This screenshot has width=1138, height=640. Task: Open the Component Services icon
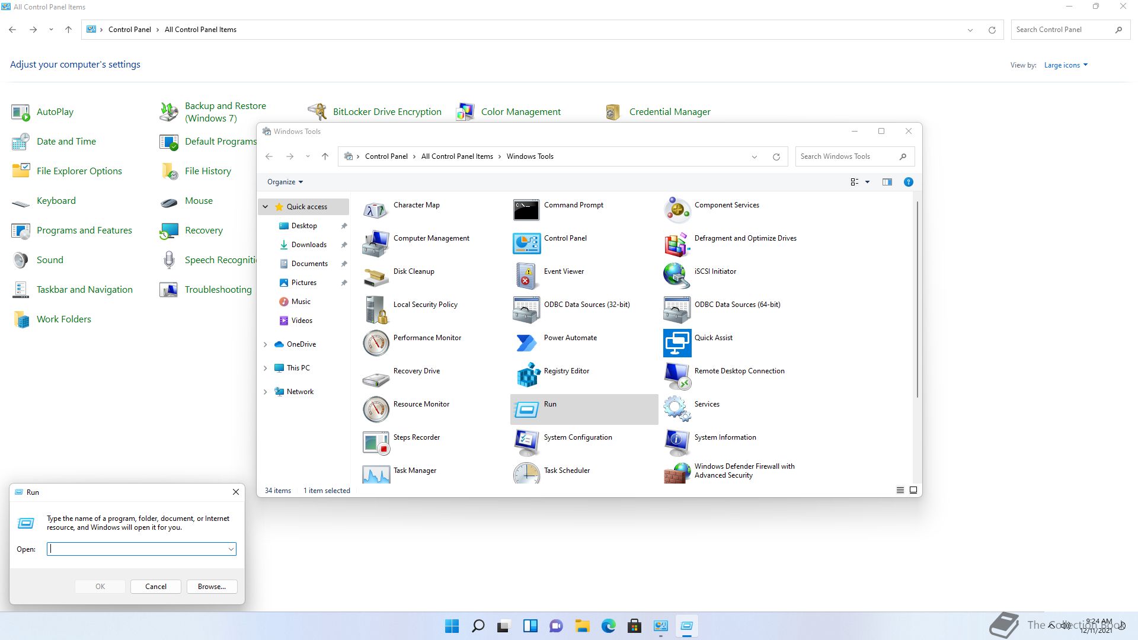click(x=677, y=210)
